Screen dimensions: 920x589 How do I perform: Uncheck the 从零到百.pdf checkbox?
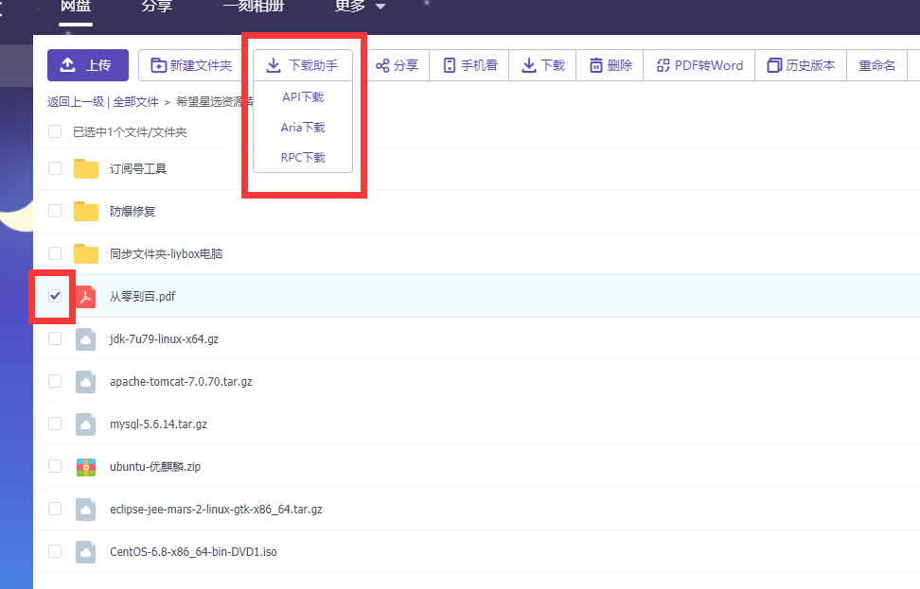(x=55, y=296)
